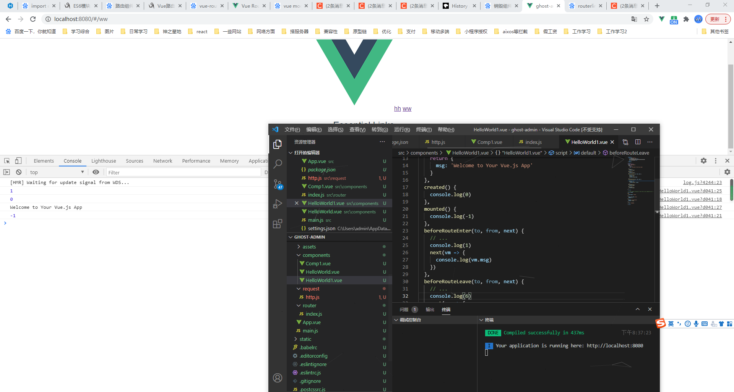The width and height of the screenshot is (734, 392).
Task: Bookmark this page with star icon
Action: pyautogui.click(x=646, y=19)
